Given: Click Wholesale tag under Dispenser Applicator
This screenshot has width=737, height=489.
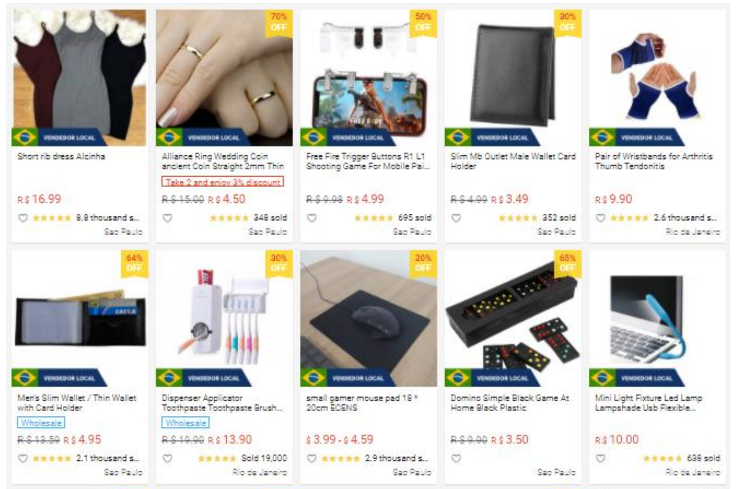Looking at the screenshot, I should [185, 423].
